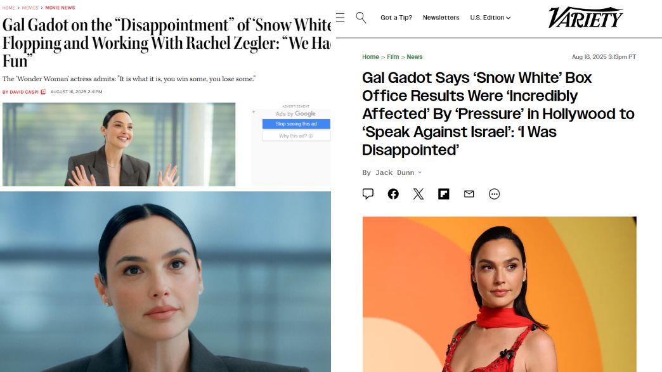The image size is (662, 372).
Task: Open the Variety hamburger menu
Action: pyautogui.click(x=341, y=17)
